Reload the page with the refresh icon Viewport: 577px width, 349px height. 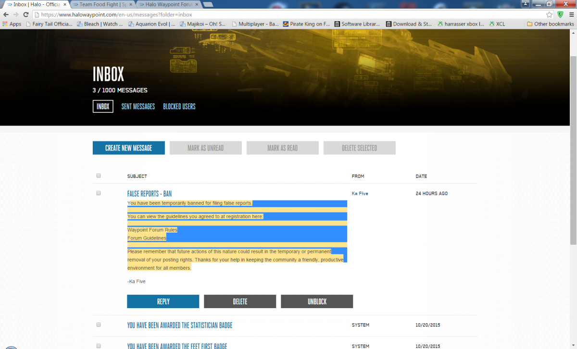[26, 14]
